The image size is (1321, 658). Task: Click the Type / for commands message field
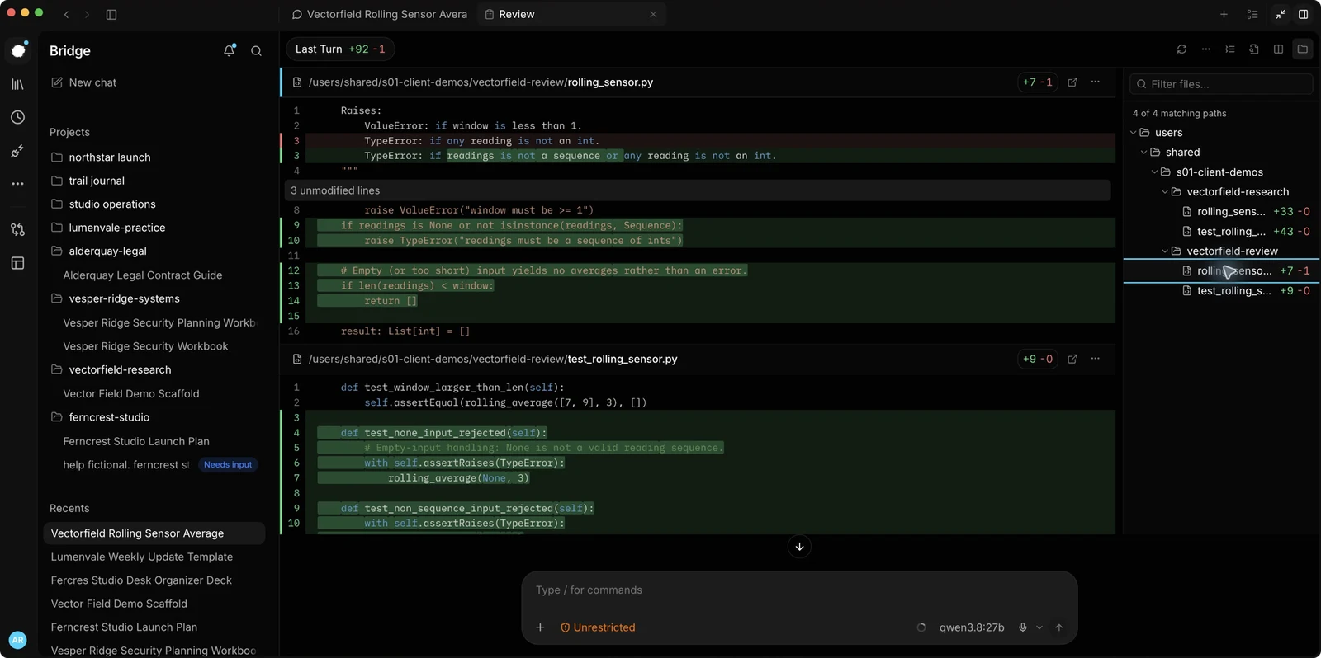[799, 590]
